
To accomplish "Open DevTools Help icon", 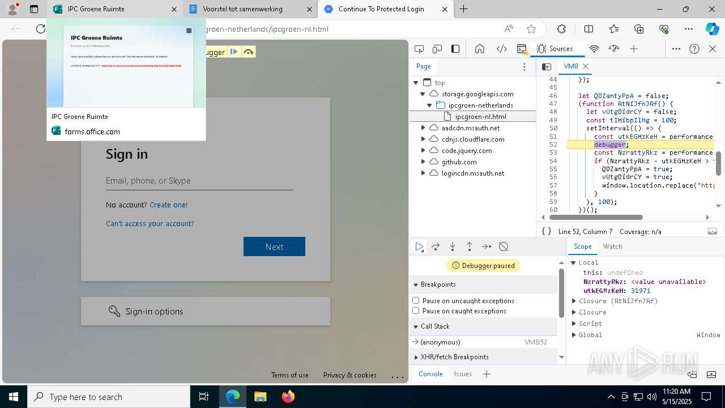I will (694, 49).
